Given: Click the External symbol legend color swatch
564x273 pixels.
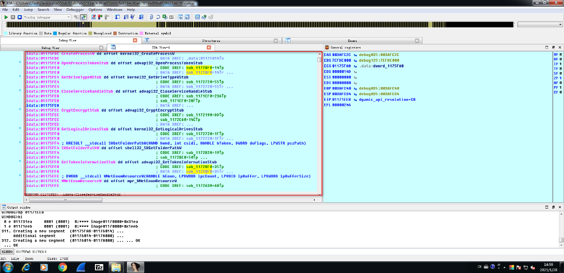Looking at the screenshot, I should (x=141, y=33).
